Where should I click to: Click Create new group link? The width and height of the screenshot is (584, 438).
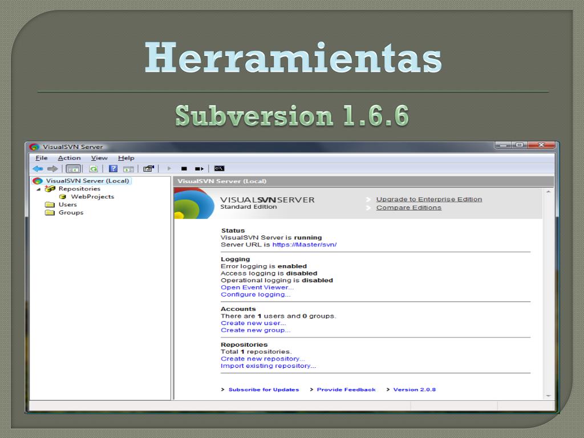(x=255, y=330)
